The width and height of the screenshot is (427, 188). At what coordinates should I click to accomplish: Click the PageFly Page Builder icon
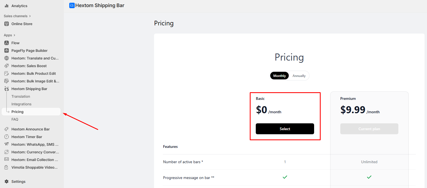[x=7, y=50]
